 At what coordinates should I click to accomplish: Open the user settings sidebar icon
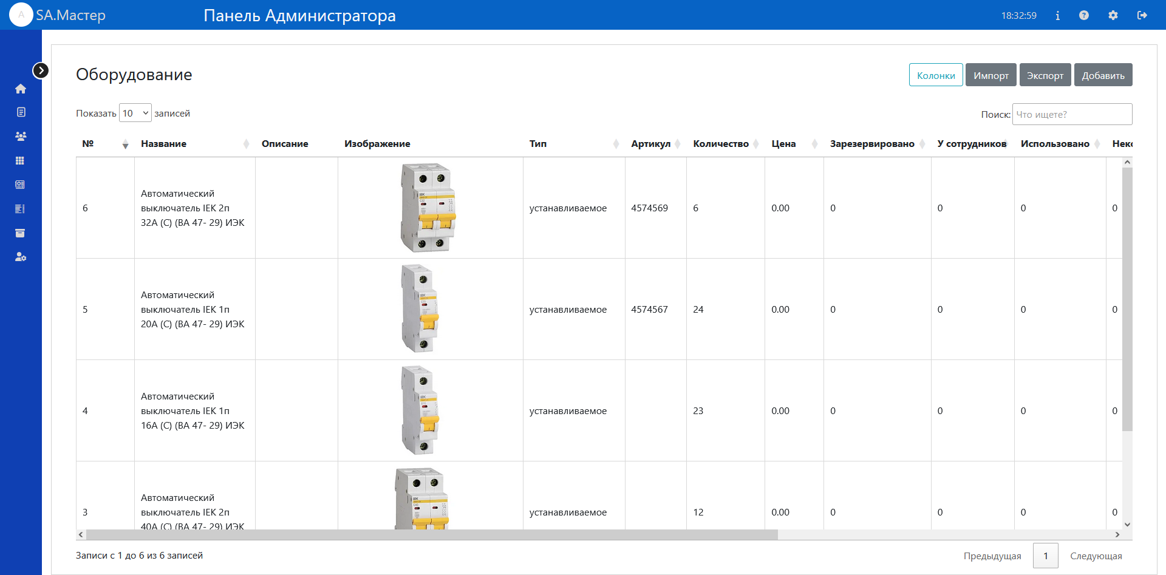[21, 257]
